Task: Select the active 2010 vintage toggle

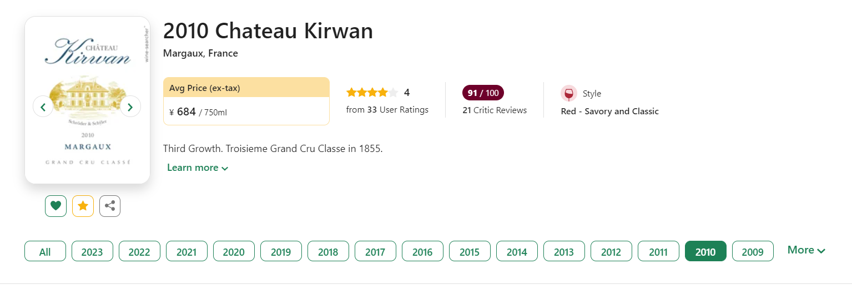Action: click(705, 251)
